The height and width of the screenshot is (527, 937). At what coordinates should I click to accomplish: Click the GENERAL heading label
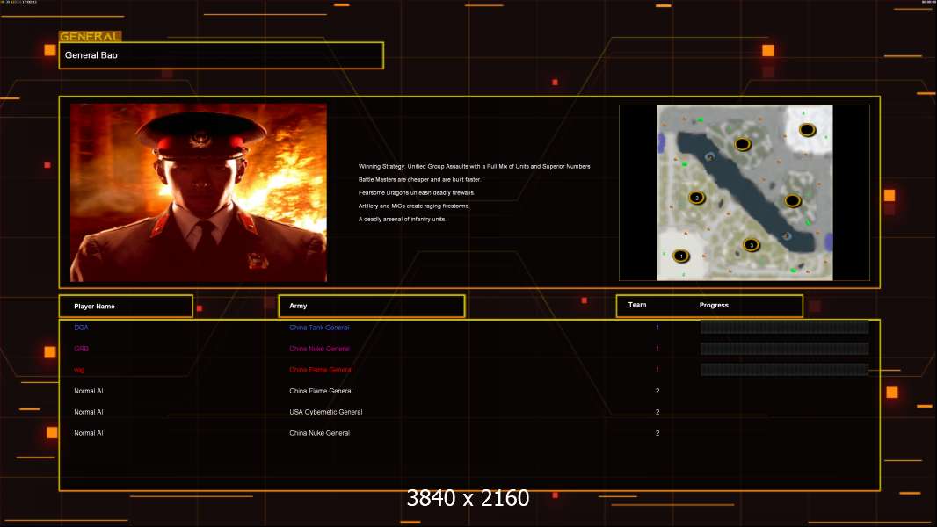click(90, 36)
